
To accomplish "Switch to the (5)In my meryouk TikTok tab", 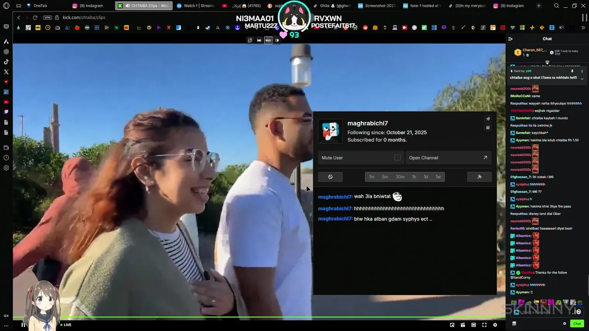I will [467, 6].
